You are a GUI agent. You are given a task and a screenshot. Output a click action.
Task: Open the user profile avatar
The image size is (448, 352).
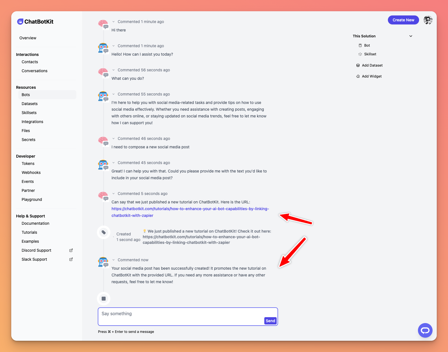click(x=428, y=20)
